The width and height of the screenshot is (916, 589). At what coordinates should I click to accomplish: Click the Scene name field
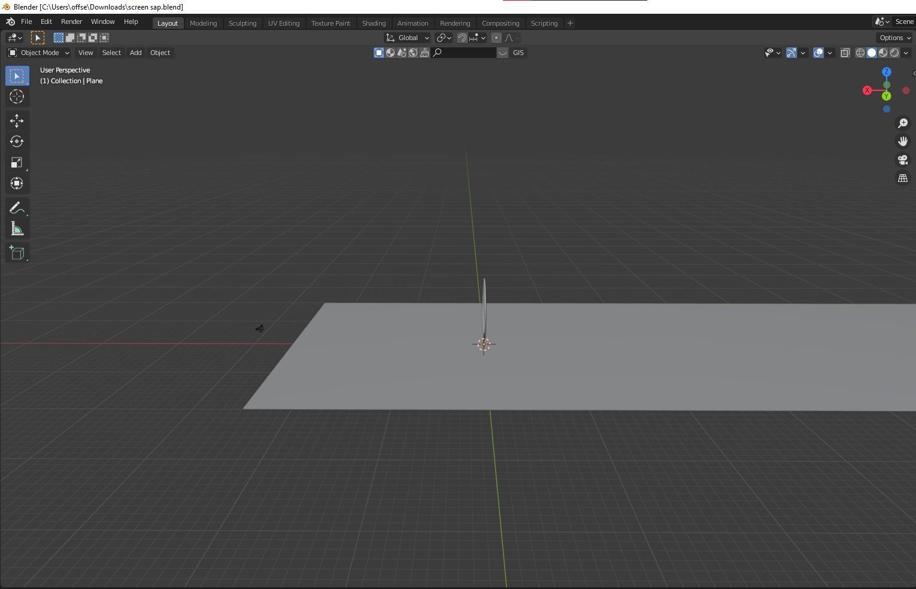click(x=905, y=22)
